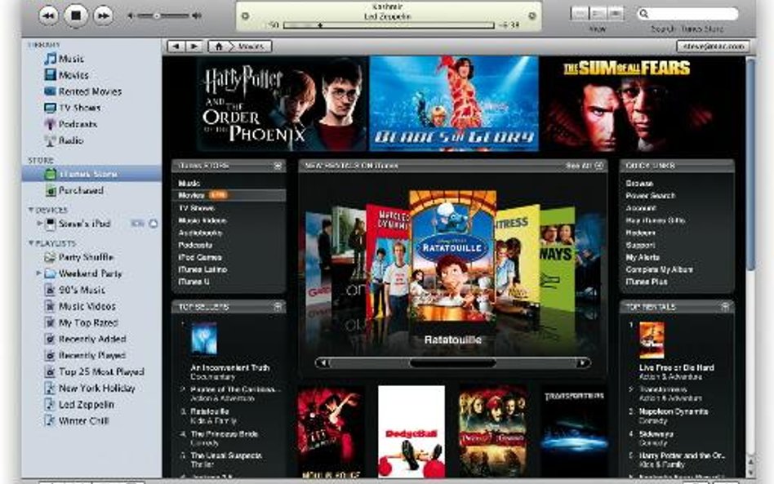Click the carousel right scroll arrow
Viewport: 774px width, 484px height.
click(x=583, y=363)
